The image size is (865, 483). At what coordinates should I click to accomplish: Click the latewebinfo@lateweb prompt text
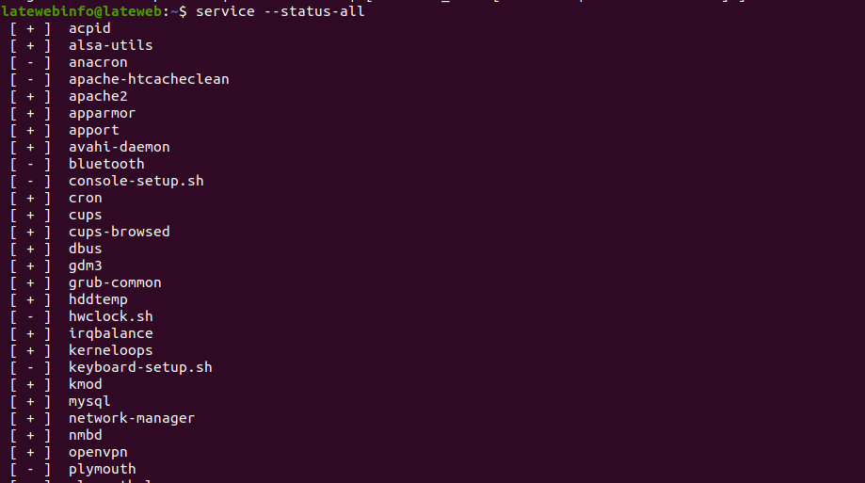[x=79, y=11]
